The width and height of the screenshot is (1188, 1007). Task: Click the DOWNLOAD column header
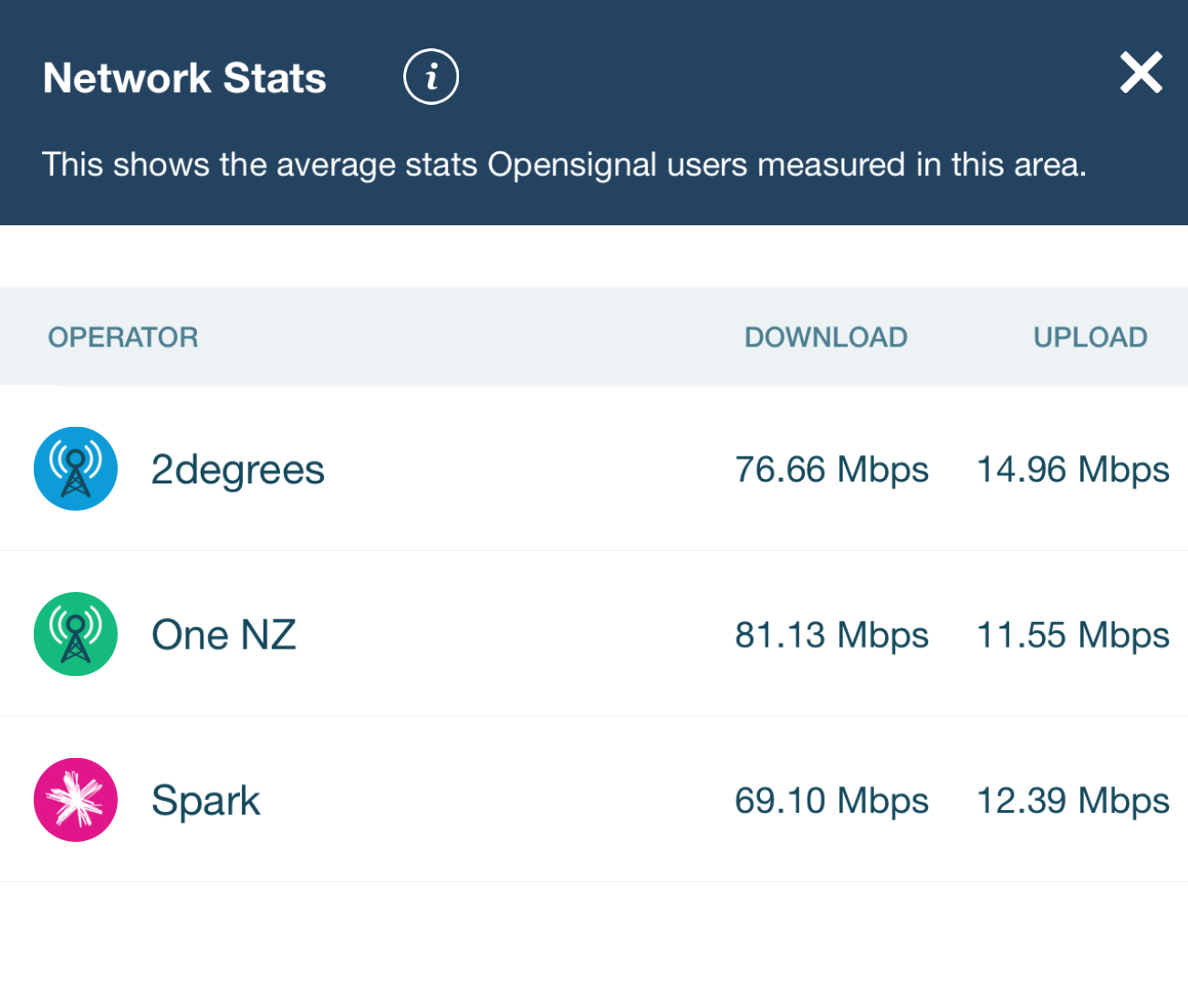pyautogui.click(x=826, y=337)
